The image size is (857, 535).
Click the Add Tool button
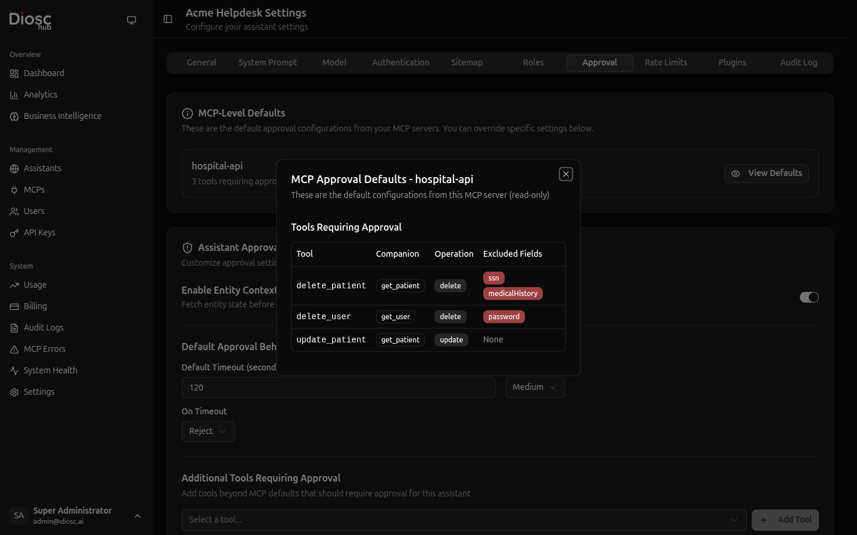click(785, 520)
